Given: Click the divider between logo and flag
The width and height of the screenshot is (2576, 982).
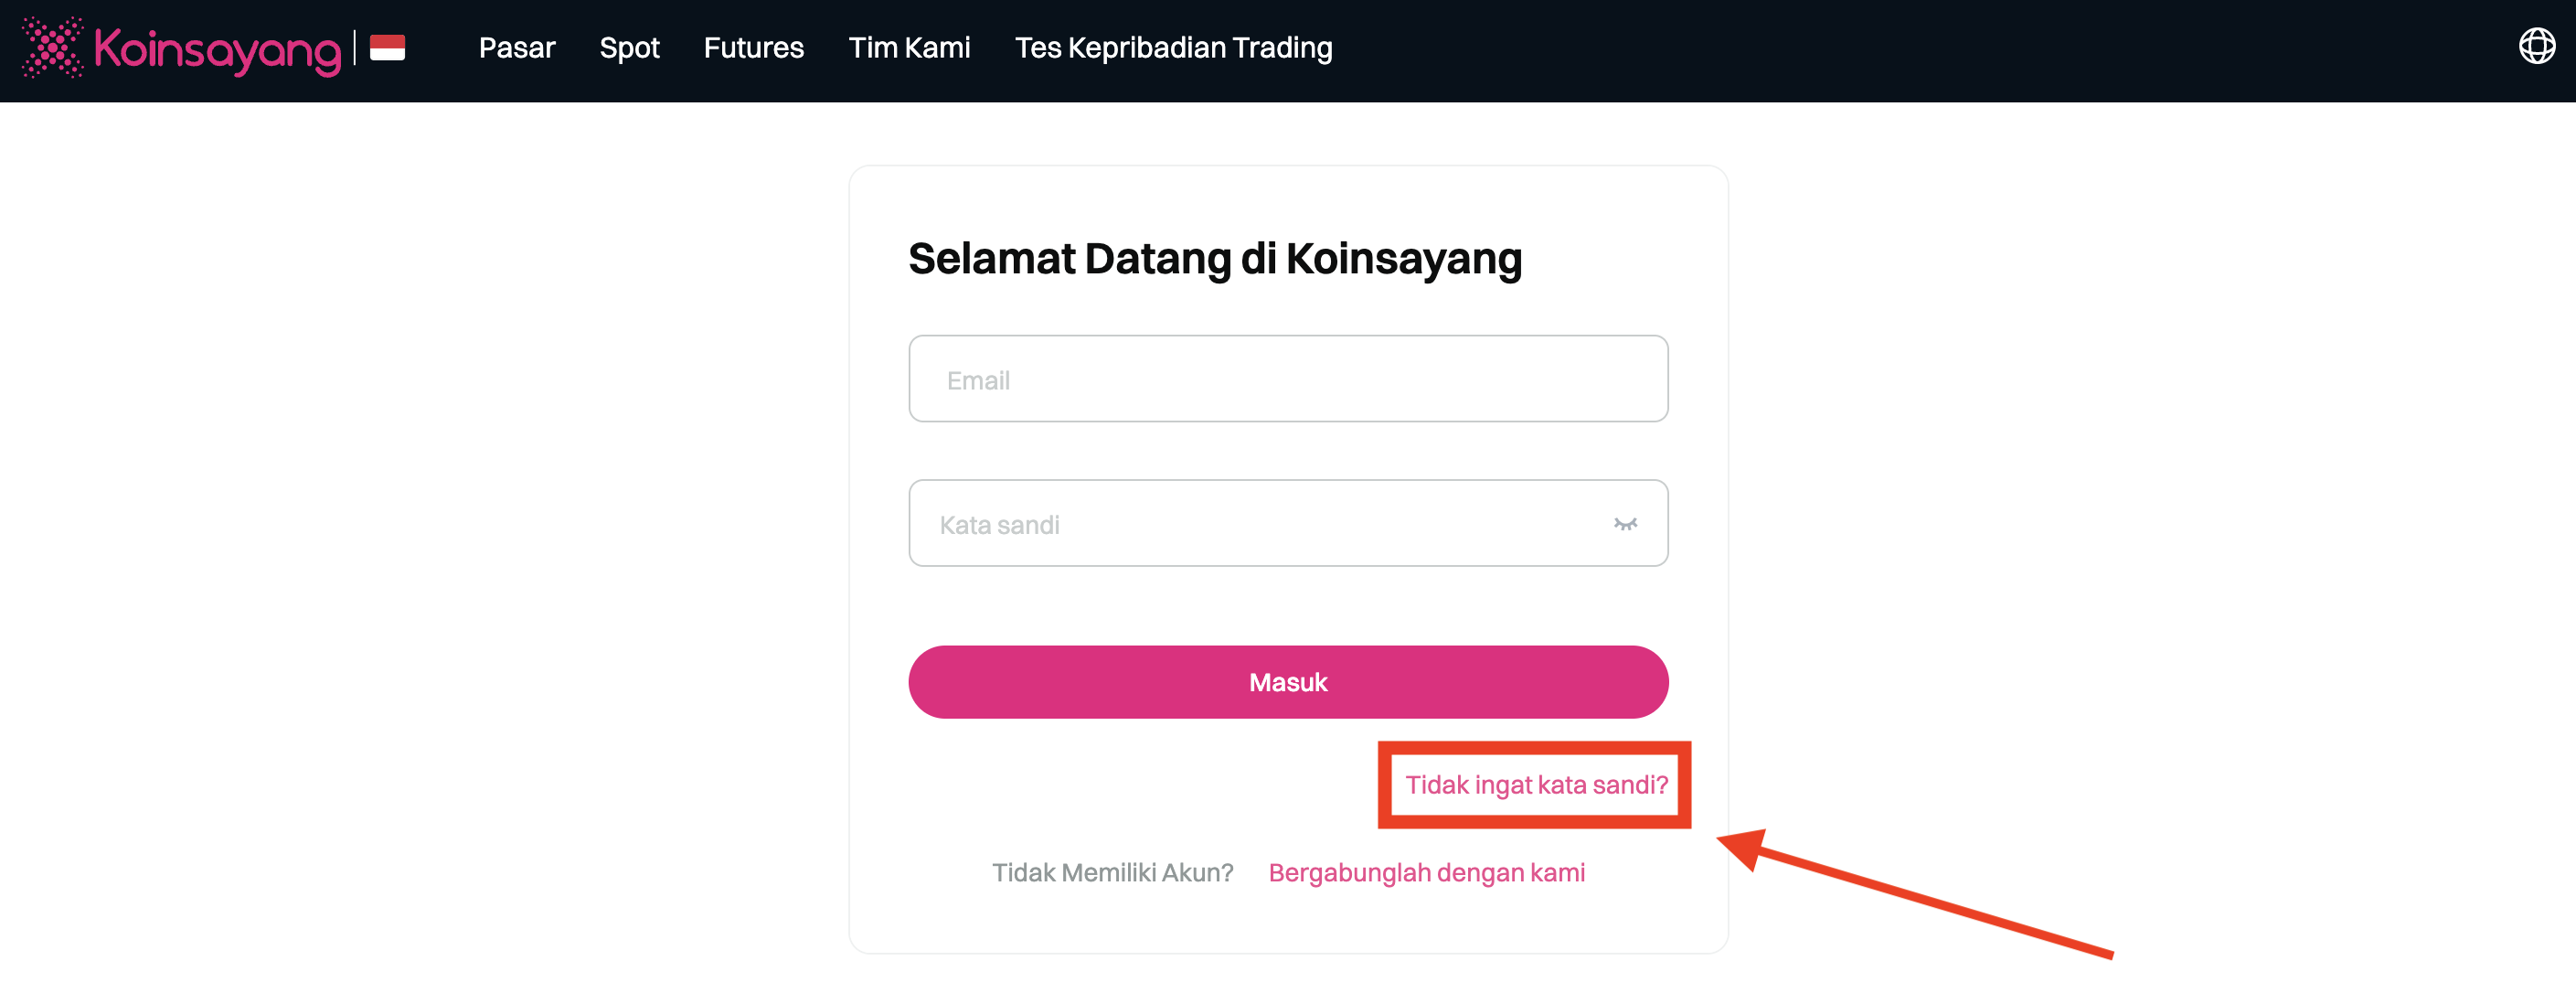Looking at the screenshot, I should (355, 48).
